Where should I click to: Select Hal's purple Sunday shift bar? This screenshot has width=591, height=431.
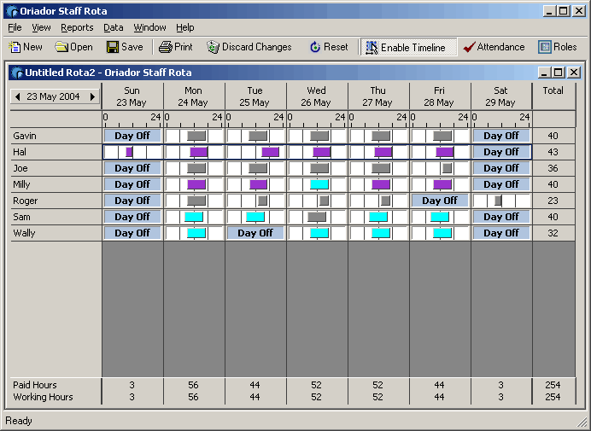[x=129, y=152]
